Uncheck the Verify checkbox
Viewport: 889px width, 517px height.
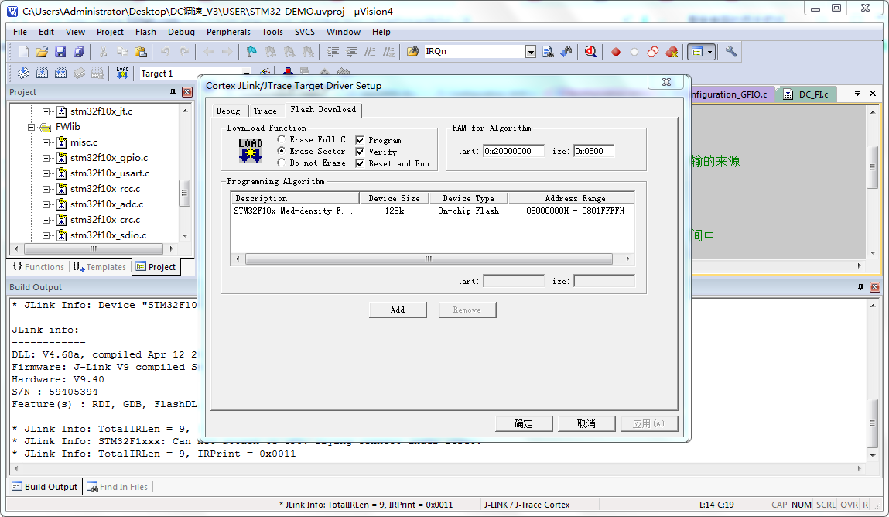click(x=360, y=152)
